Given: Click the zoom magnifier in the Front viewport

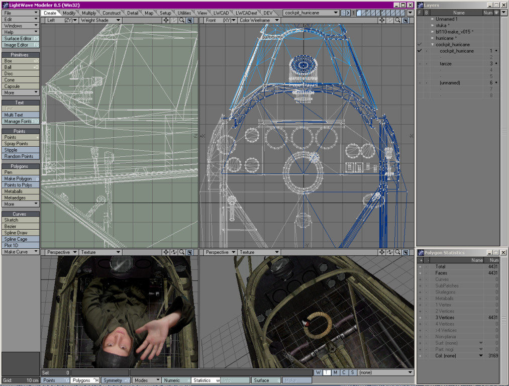Looking at the screenshot, I should point(397,21).
